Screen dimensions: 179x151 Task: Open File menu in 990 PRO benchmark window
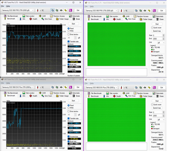coord(3,6)
